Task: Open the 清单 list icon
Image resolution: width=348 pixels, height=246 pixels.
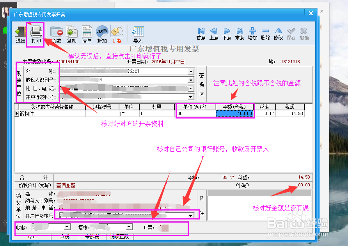Action: point(87,34)
